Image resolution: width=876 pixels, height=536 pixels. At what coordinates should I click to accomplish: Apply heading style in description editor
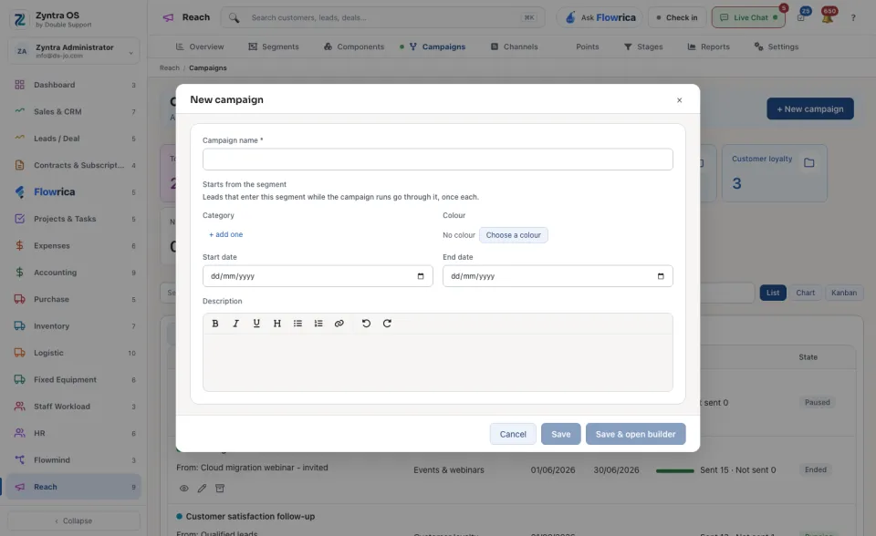coord(277,324)
